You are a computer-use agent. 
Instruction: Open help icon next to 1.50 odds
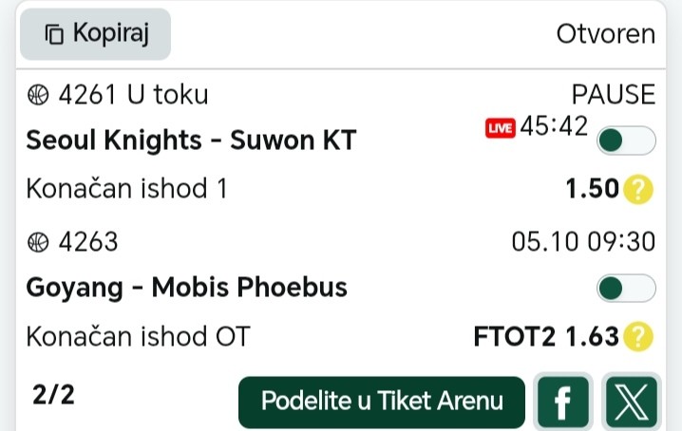coord(638,189)
